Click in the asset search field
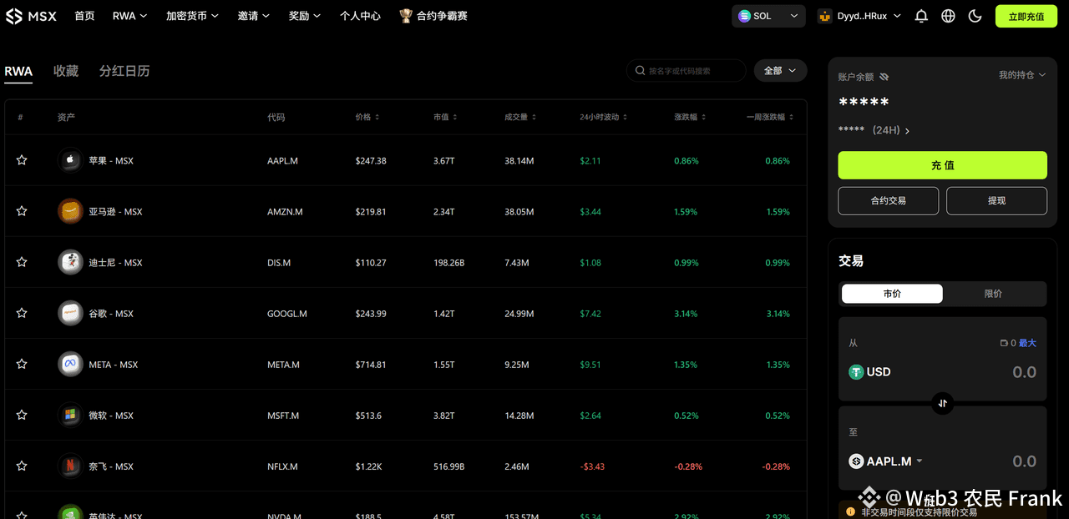 [x=686, y=71]
